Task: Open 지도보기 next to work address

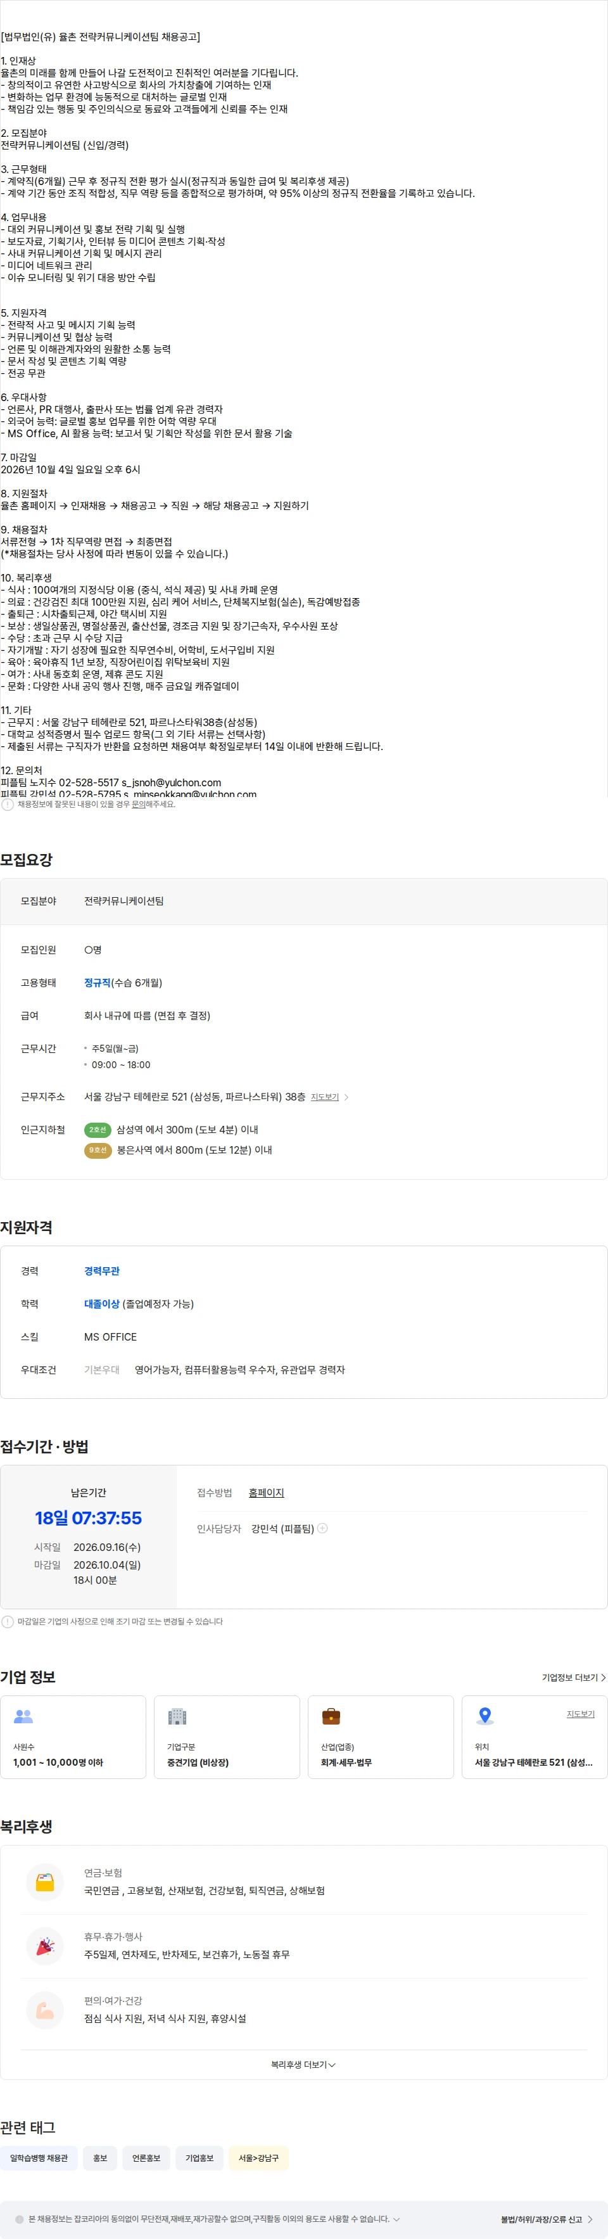Action: [x=325, y=1097]
